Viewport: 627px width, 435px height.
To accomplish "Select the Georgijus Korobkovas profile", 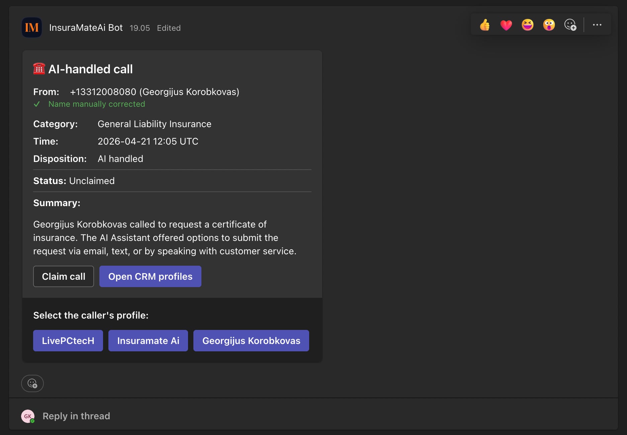I will tap(251, 340).
